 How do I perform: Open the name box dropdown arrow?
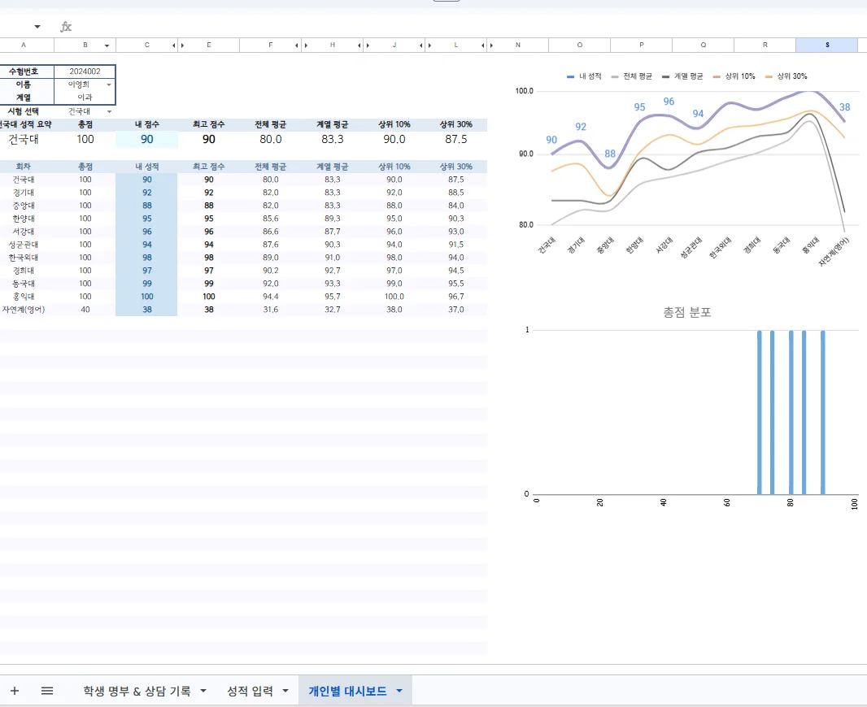click(x=37, y=27)
